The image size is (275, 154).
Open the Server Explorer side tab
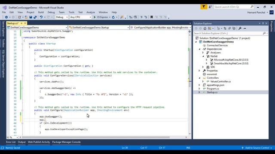coord(3,29)
